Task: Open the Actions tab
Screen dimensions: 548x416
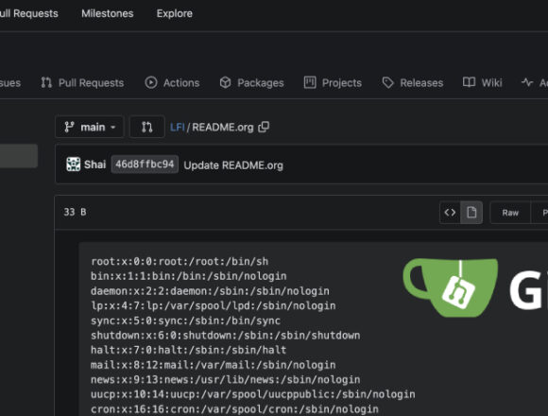Action: [x=172, y=83]
